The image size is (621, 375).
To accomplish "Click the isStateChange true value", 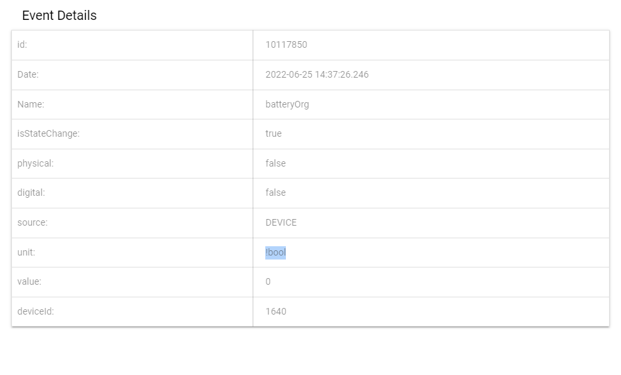I will coord(273,133).
